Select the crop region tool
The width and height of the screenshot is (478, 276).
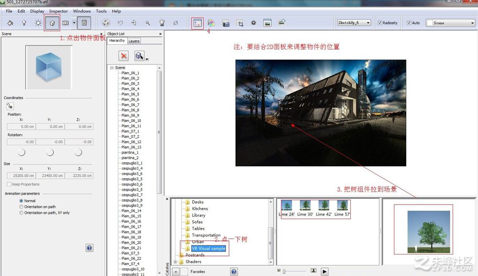click(240, 23)
